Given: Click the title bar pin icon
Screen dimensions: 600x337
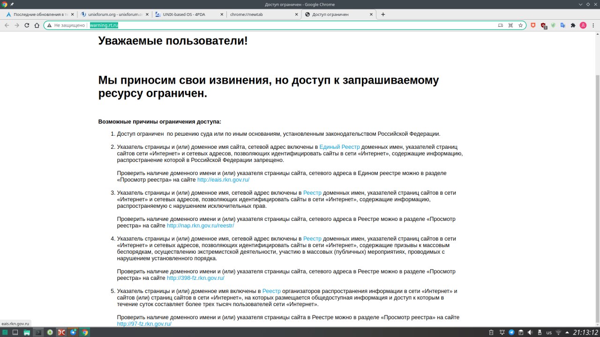Looking at the screenshot, I should coord(12,4).
